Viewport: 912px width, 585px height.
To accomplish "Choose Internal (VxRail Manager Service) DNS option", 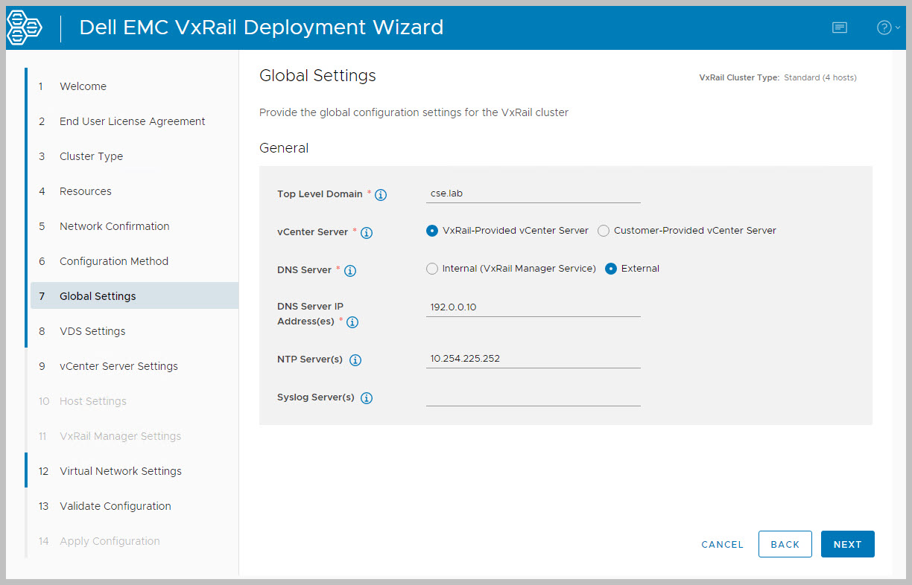I will tap(432, 269).
